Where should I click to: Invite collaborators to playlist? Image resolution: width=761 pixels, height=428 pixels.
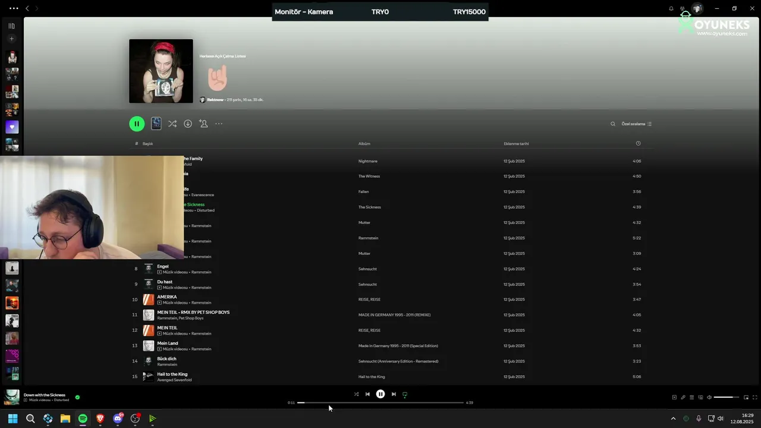(x=203, y=124)
